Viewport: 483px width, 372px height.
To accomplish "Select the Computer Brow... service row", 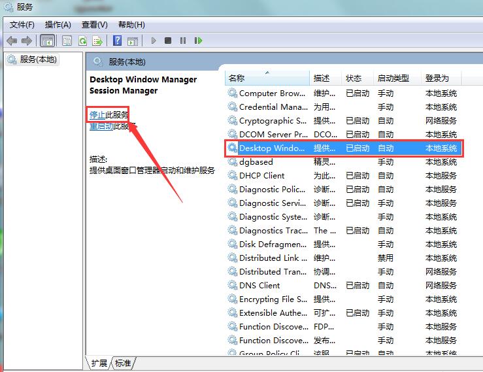I will (x=344, y=93).
